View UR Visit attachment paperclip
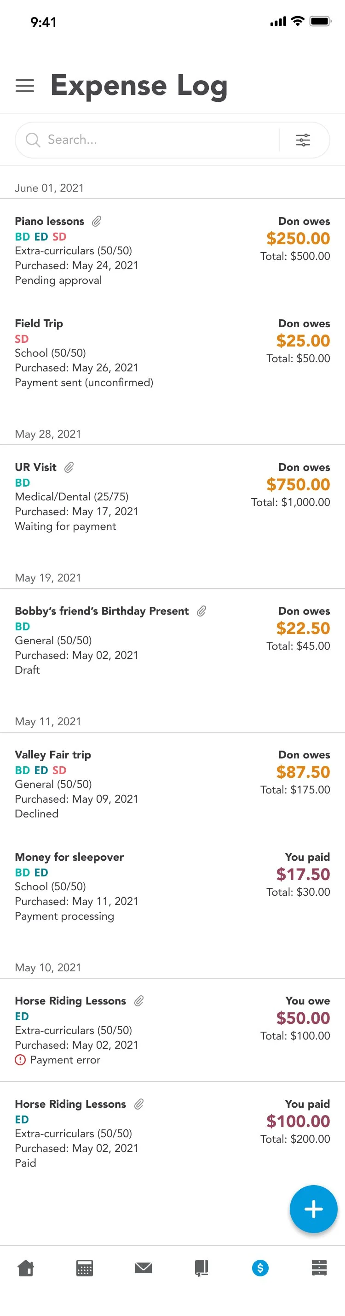This screenshot has width=345, height=1316. pos(69,467)
